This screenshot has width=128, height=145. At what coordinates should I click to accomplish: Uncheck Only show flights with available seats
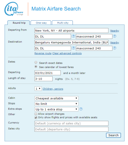click(x=36, y=118)
